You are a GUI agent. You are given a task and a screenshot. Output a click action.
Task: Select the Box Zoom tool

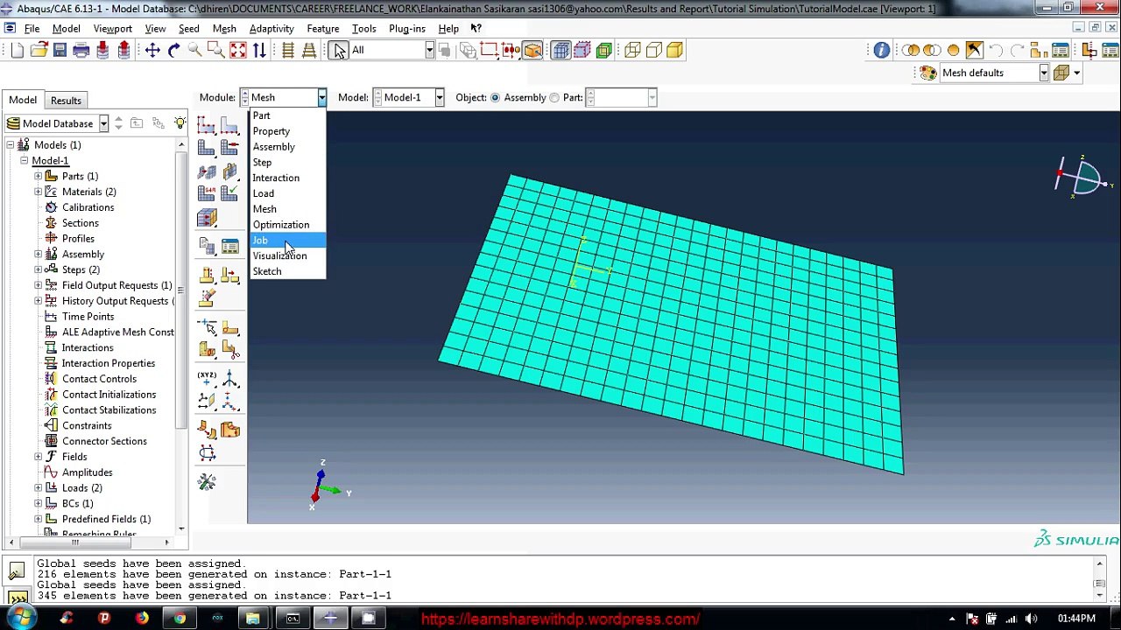click(x=215, y=51)
